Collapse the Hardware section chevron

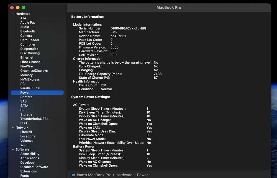[13, 14]
